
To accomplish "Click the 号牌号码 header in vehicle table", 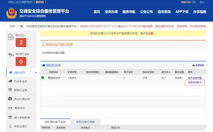I will [x=53, y=72].
